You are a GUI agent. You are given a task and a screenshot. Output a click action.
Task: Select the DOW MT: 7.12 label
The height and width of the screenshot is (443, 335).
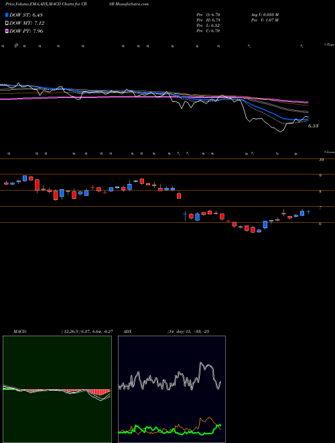(x=27, y=23)
